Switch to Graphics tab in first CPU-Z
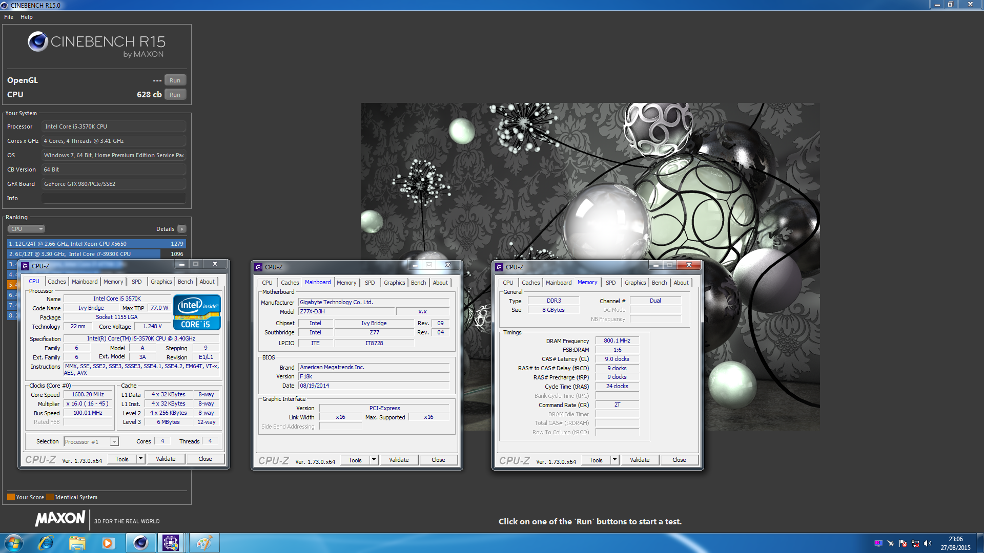 (161, 282)
